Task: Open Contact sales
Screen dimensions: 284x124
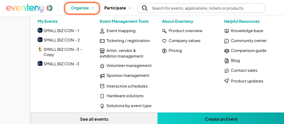Action: pos(244,70)
